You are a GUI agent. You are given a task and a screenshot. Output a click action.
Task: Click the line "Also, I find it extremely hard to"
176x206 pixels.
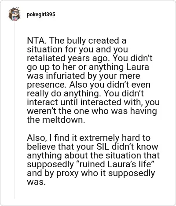click(88, 138)
